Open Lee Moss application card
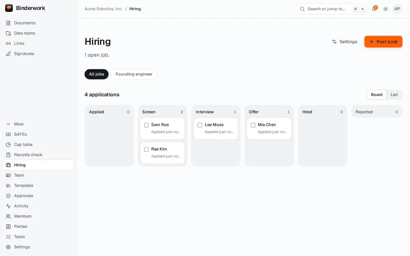 coord(216,129)
